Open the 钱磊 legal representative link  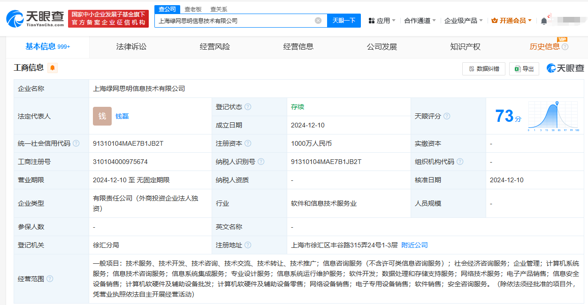(122, 116)
